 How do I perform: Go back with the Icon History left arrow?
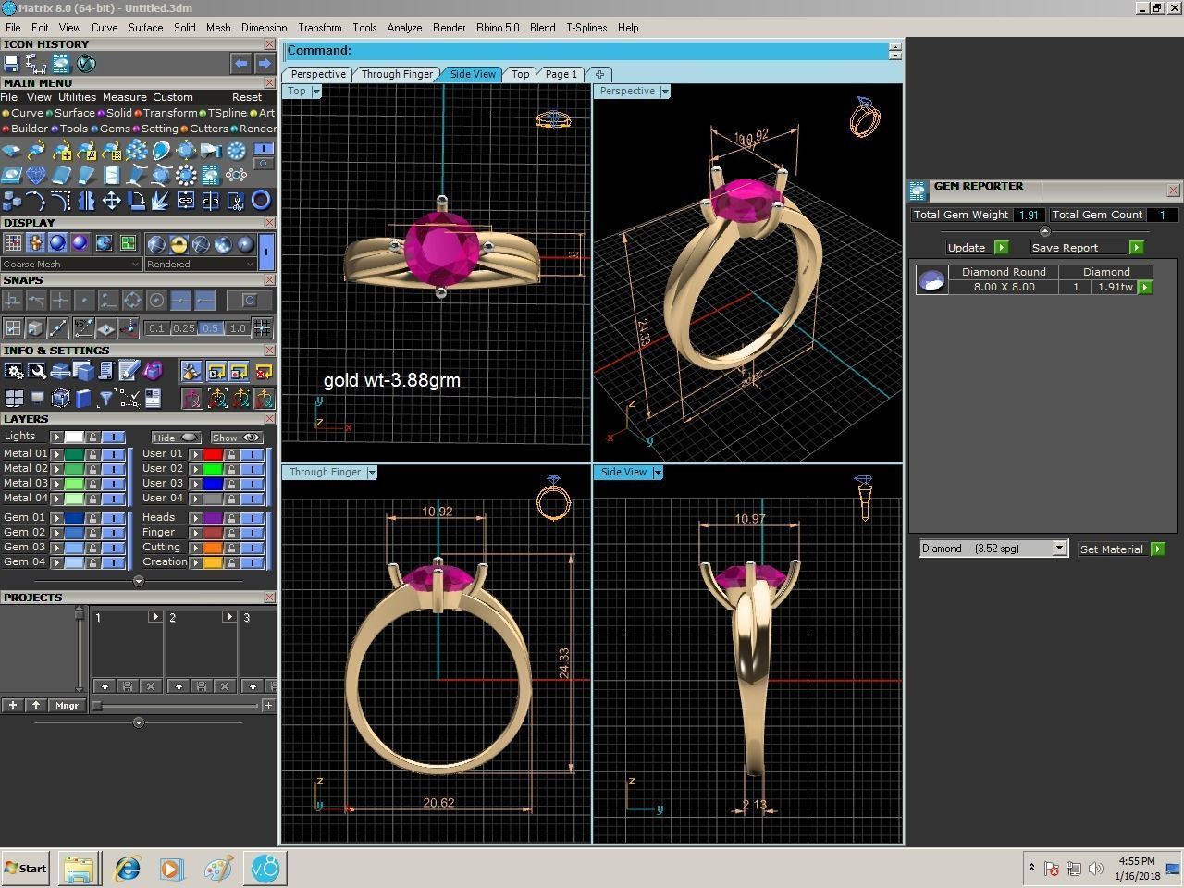(240, 64)
